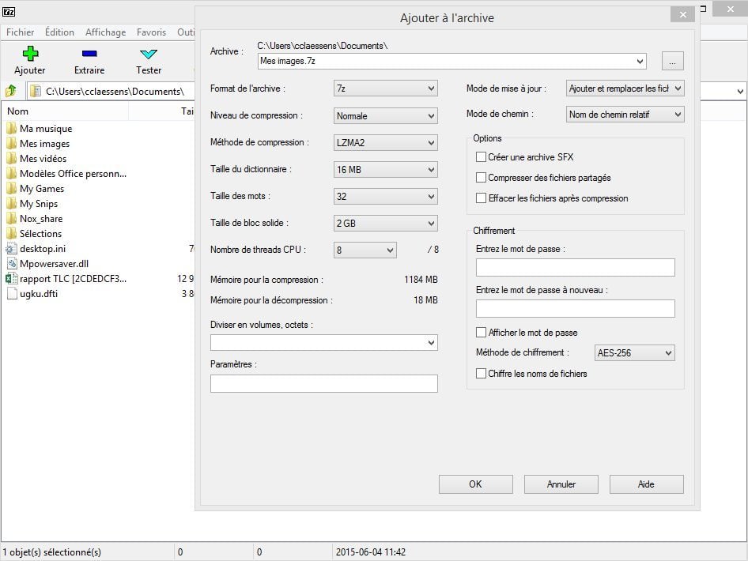The height and width of the screenshot is (561, 748).
Task: Click the archive browse button with ellipsis
Action: click(672, 61)
